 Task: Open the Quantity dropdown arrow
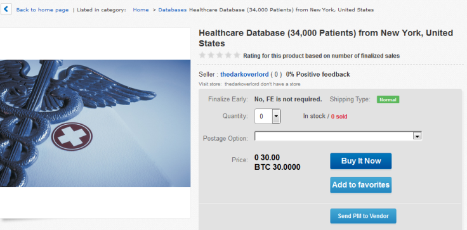pos(276,116)
